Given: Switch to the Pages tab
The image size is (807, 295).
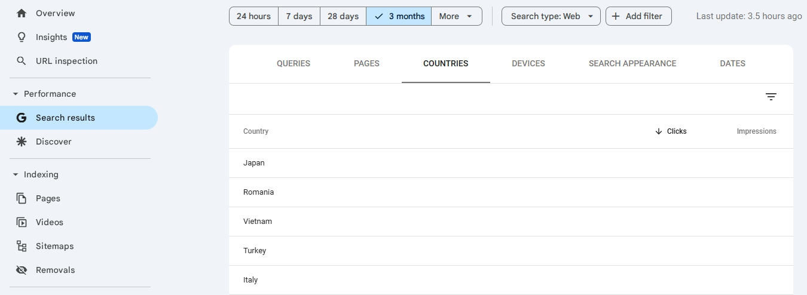Looking at the screenshot, I should (x=367, y=64).
